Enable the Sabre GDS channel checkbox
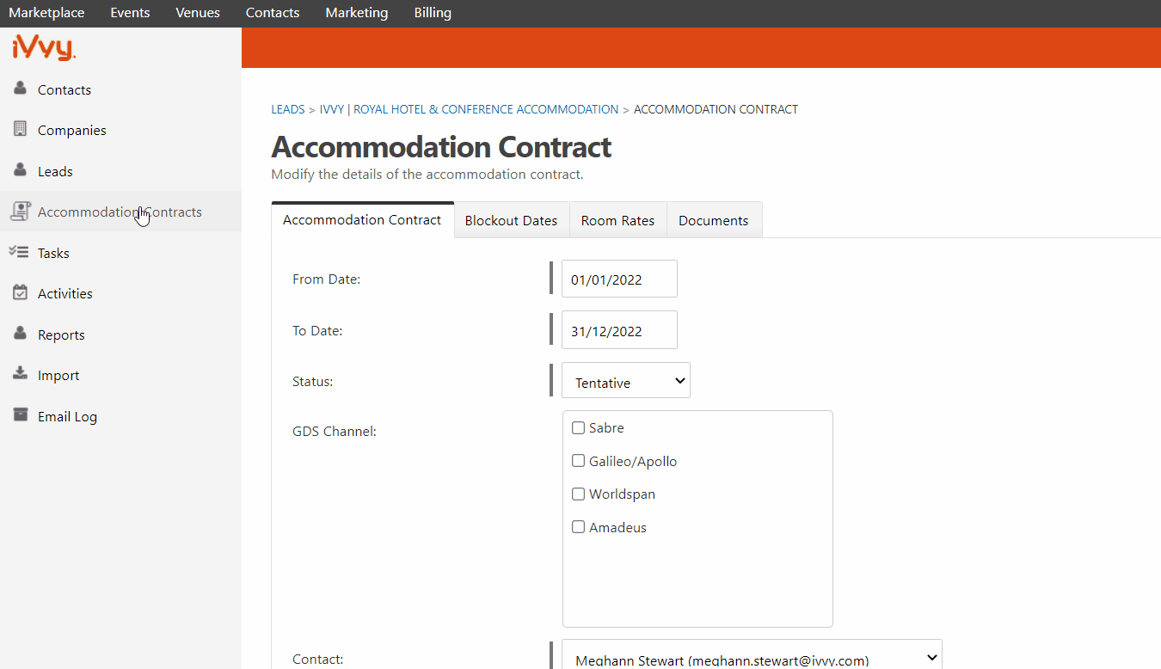 point(579,427)
